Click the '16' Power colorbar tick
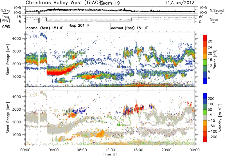225x156 pixels. click(x=210, y=60)
